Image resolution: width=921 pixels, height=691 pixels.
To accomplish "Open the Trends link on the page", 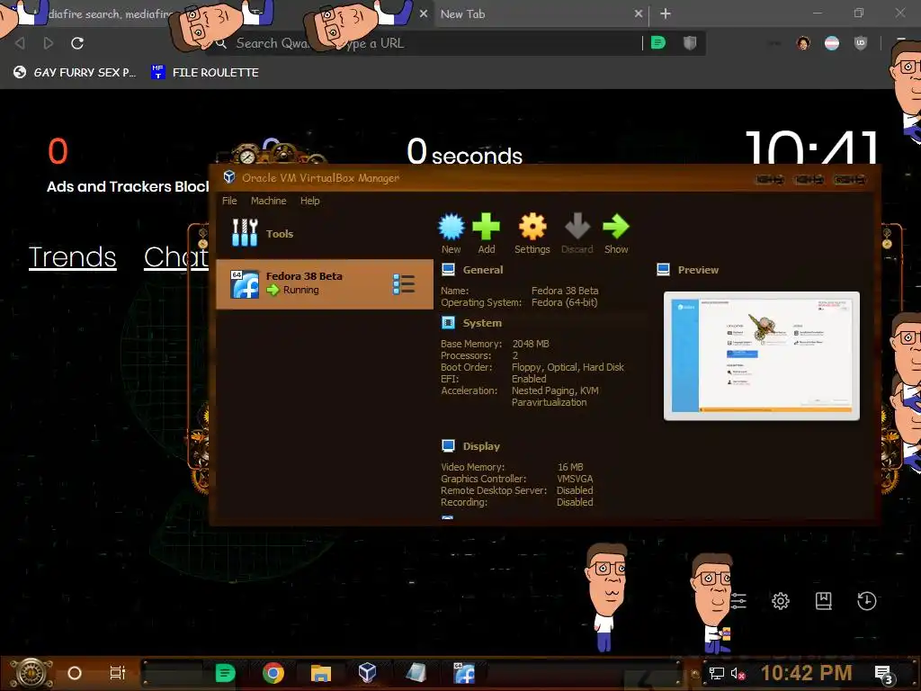I will (x=72, y=256).
